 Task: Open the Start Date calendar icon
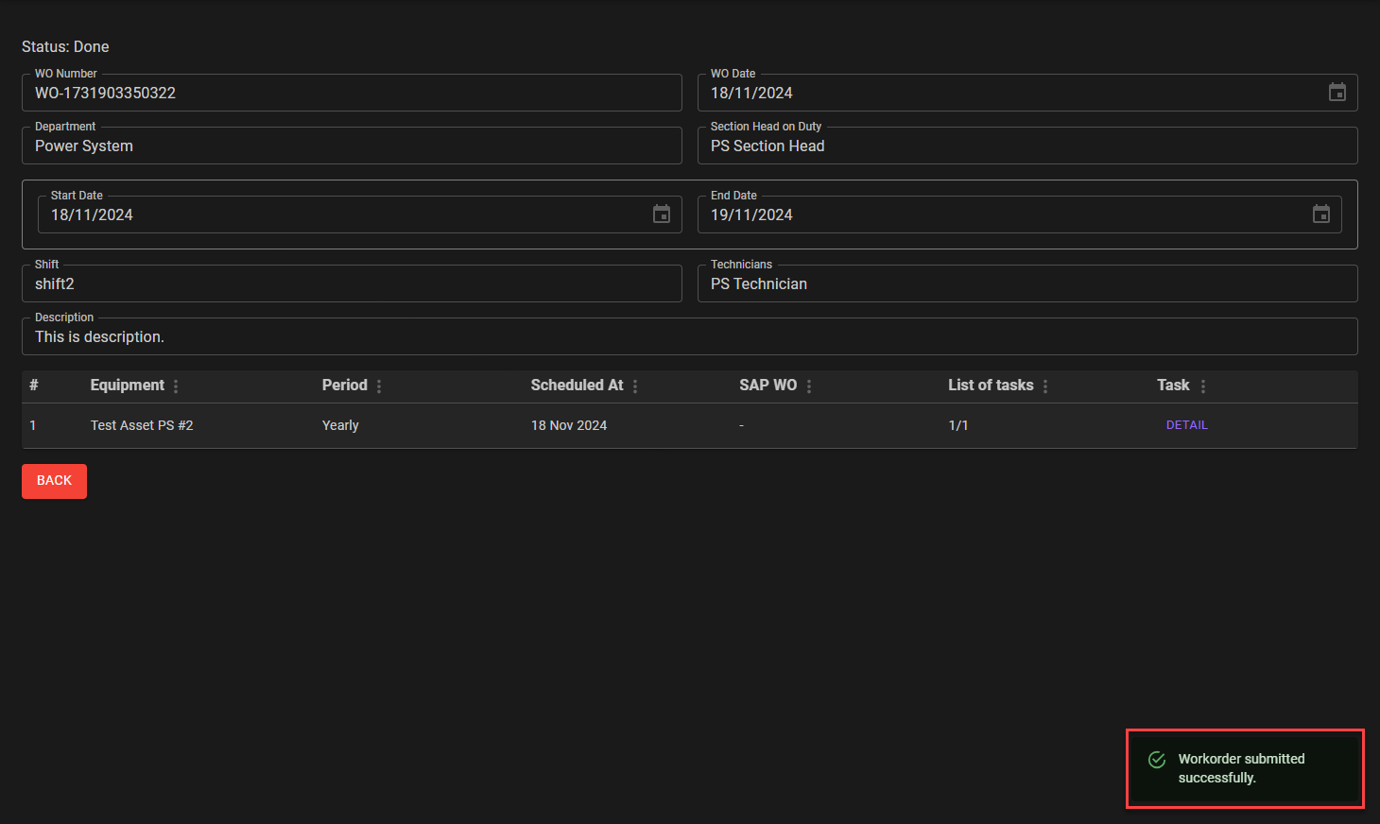coord(661,215)
